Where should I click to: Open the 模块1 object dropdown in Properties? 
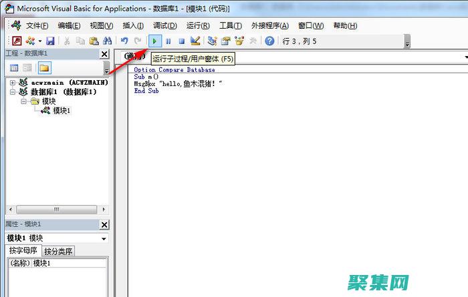click(104, 238)
